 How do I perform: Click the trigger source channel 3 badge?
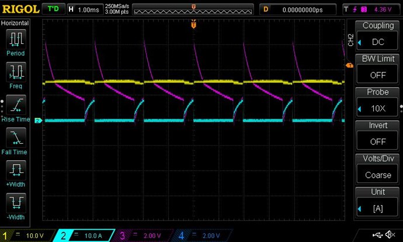364,9
